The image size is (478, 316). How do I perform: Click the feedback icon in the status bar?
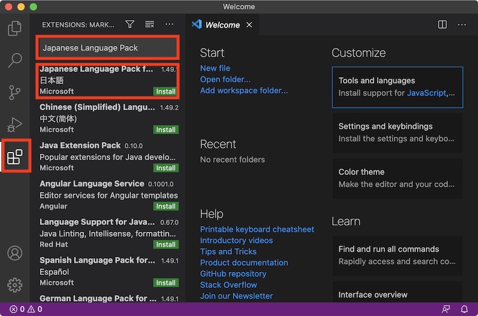coord(446,309)
